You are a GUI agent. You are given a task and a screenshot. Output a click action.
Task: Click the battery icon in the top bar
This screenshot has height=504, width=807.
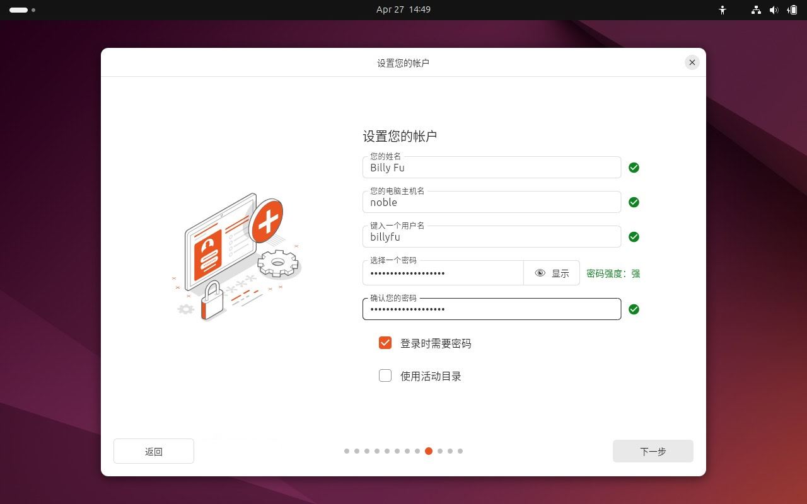(792, 10)
